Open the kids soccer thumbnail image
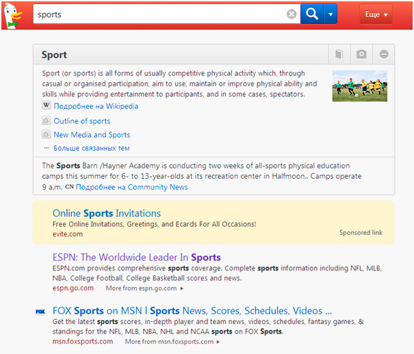The height and width of the screenshot is (354, 414). pos(360,86)
